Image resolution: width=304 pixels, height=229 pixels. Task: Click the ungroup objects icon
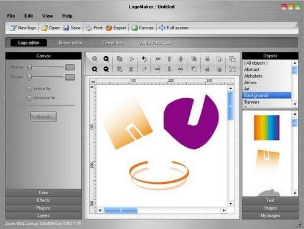232,69
